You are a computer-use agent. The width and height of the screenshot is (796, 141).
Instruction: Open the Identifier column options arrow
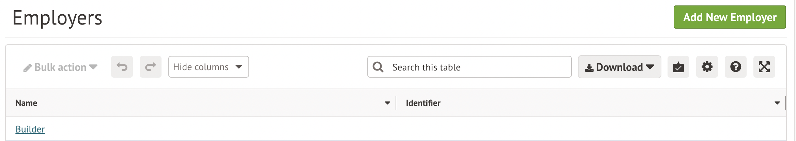coord(777,103)
